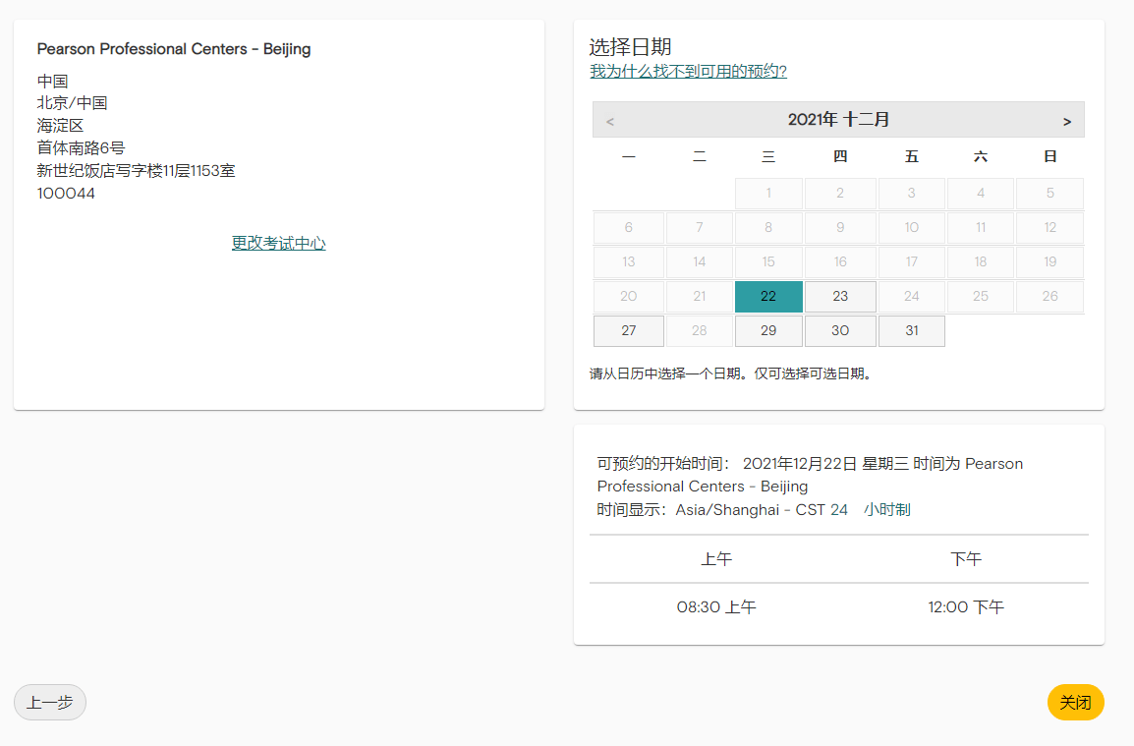Viewport: 1134px width, 746px height.
Task: Go to previous month in calendar
Action: [x=610, y=121]
